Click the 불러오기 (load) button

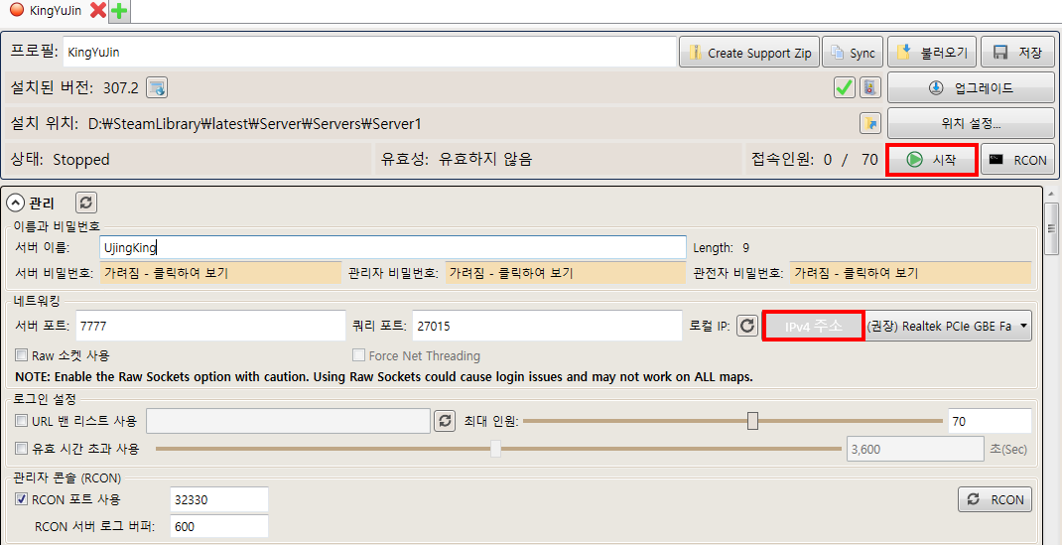tap(932, 53)
